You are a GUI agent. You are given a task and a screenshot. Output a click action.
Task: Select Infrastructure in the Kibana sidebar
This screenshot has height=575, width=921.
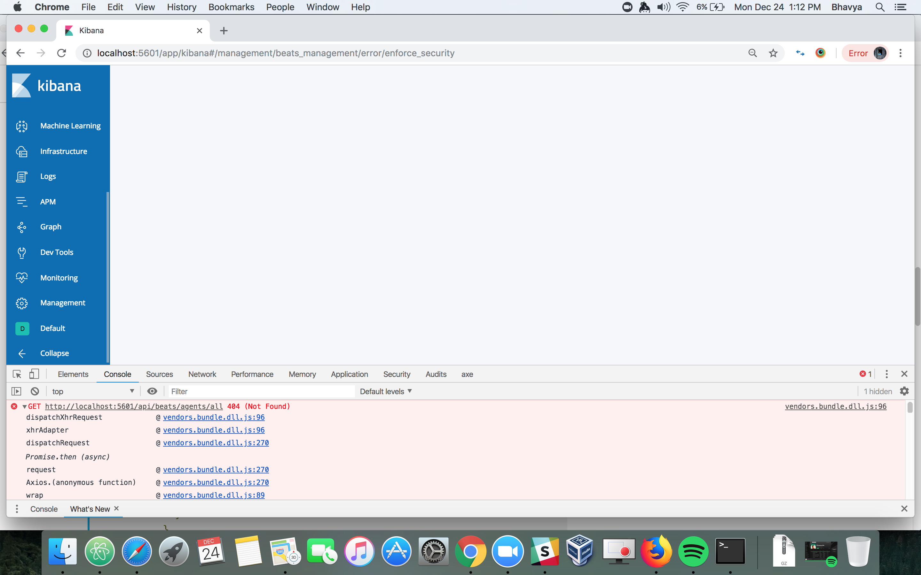(63, 151)
